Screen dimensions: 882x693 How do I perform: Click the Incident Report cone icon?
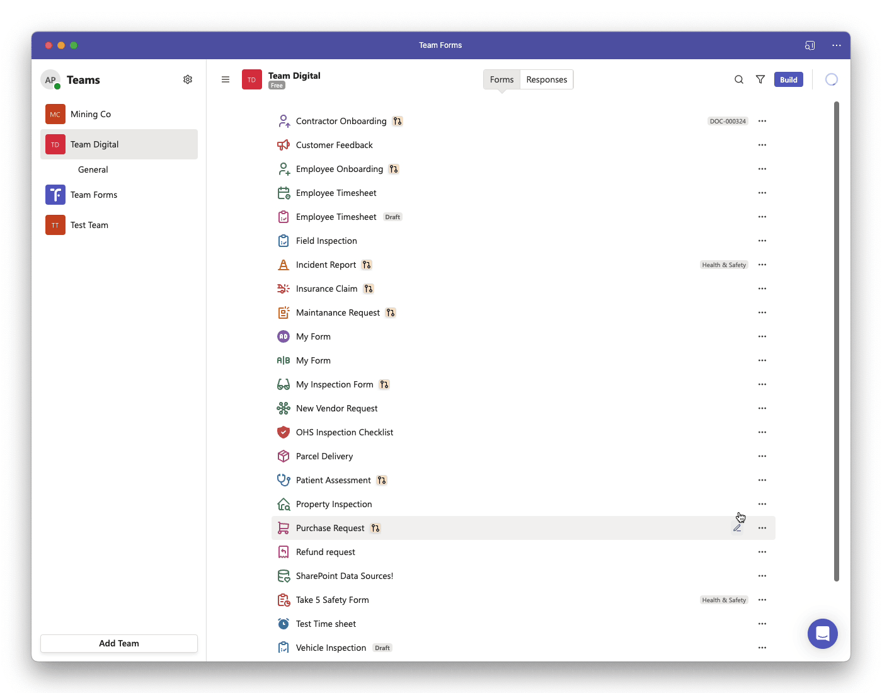click(283, 265)
